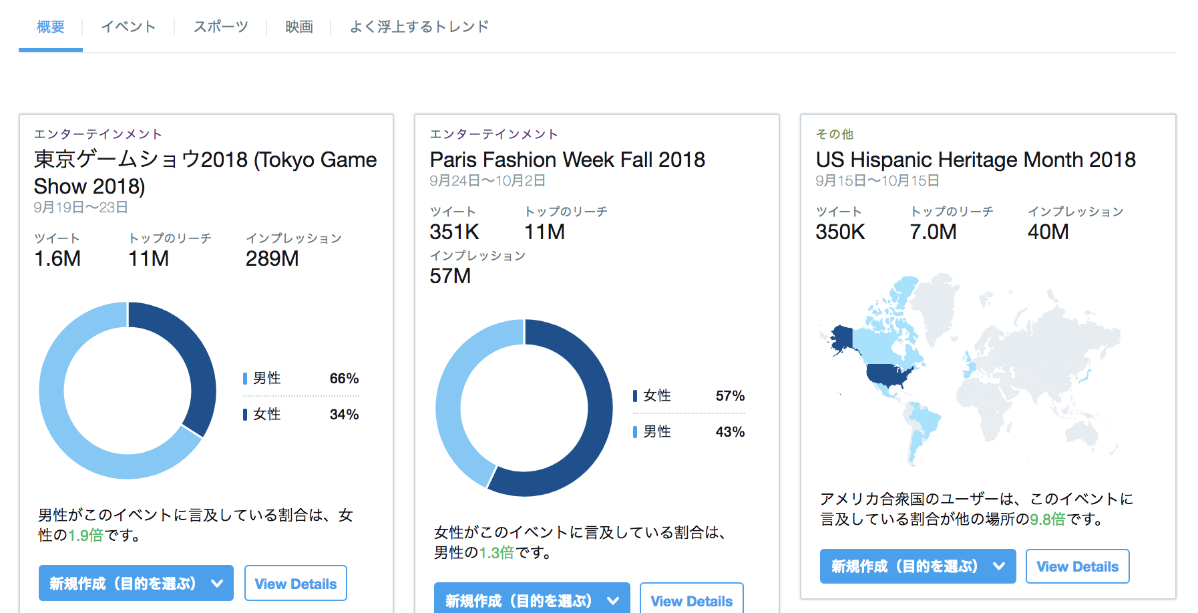Click the 女性 57% legend swatch

[635, 396]
